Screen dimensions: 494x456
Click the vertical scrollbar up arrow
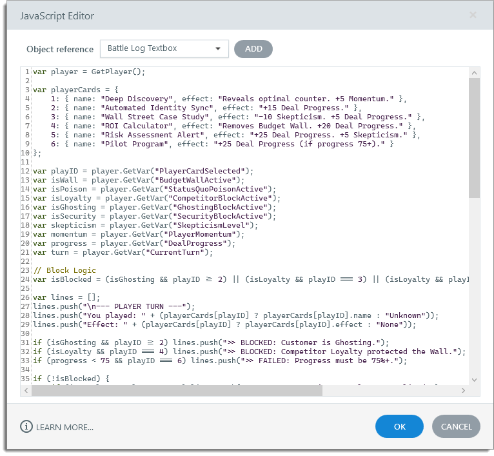[474, 73]
